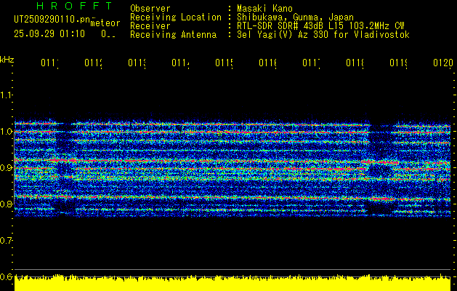Click the kHz axis unit label

pos(7,60)
